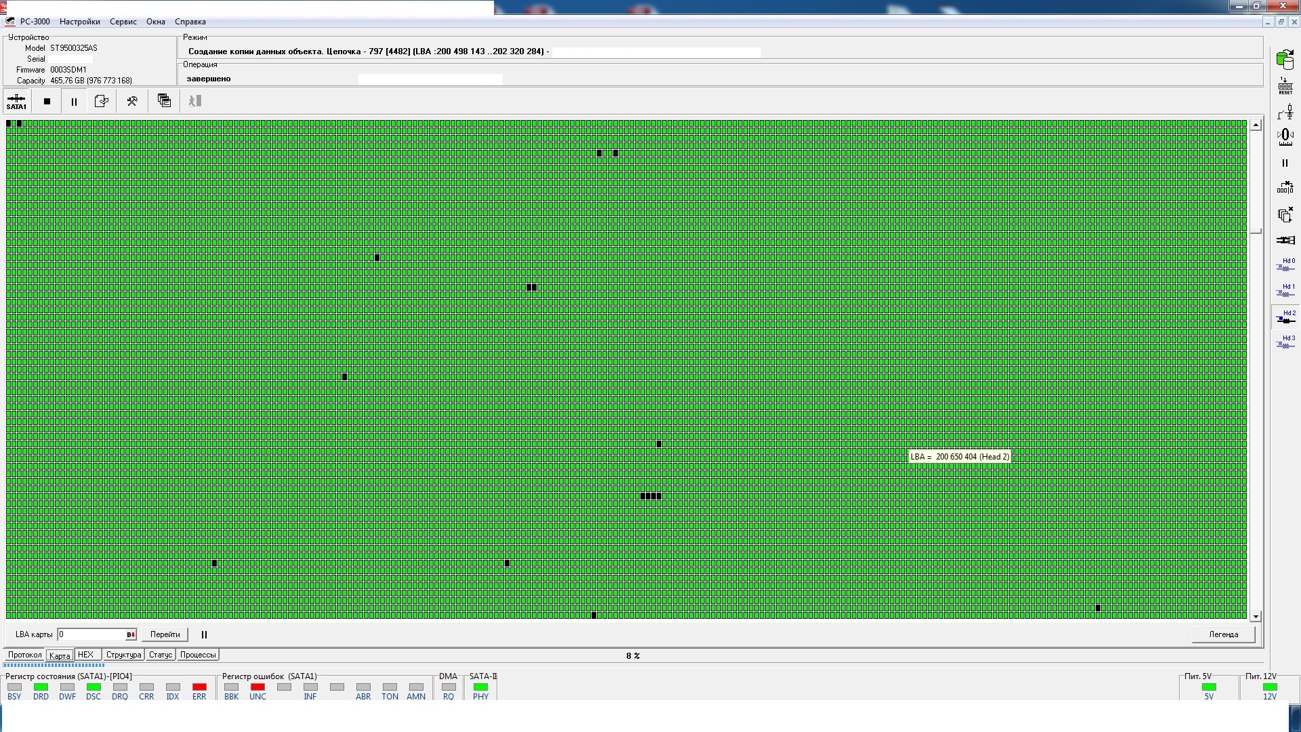Click the zero-position ruler icon in the right sidebar
1301x732 pixels.
1285,137
